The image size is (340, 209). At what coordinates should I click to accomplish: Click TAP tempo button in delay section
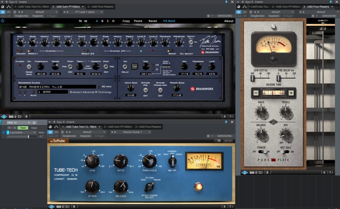[x=135, y=66]
